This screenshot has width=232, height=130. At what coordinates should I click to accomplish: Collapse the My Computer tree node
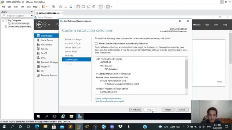3,21
